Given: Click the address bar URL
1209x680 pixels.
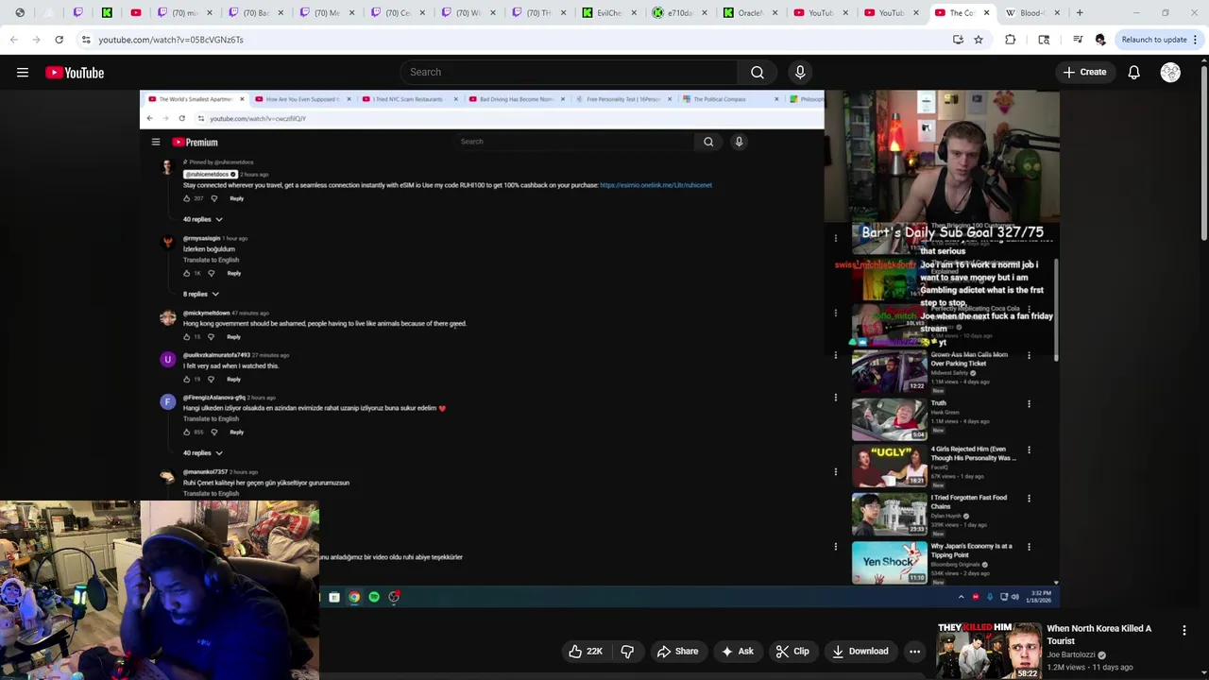Looking at the screenshot, I should pos(171,40).
